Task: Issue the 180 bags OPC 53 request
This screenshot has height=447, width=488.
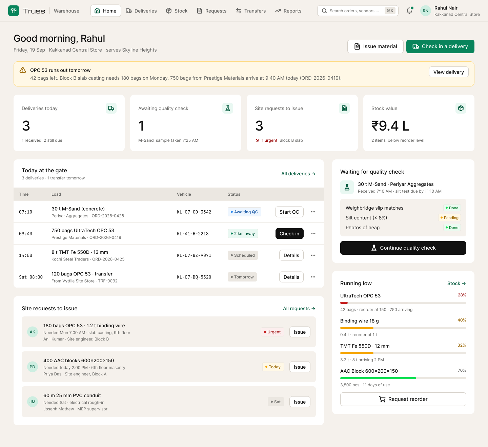Action: [x=300, y=332]
